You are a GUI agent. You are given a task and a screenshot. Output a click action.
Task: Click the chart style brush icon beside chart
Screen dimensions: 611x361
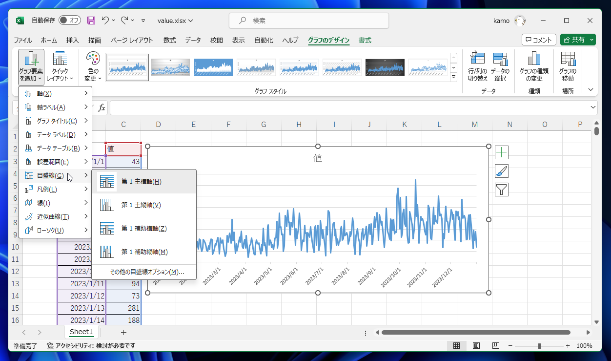point(502,171)
